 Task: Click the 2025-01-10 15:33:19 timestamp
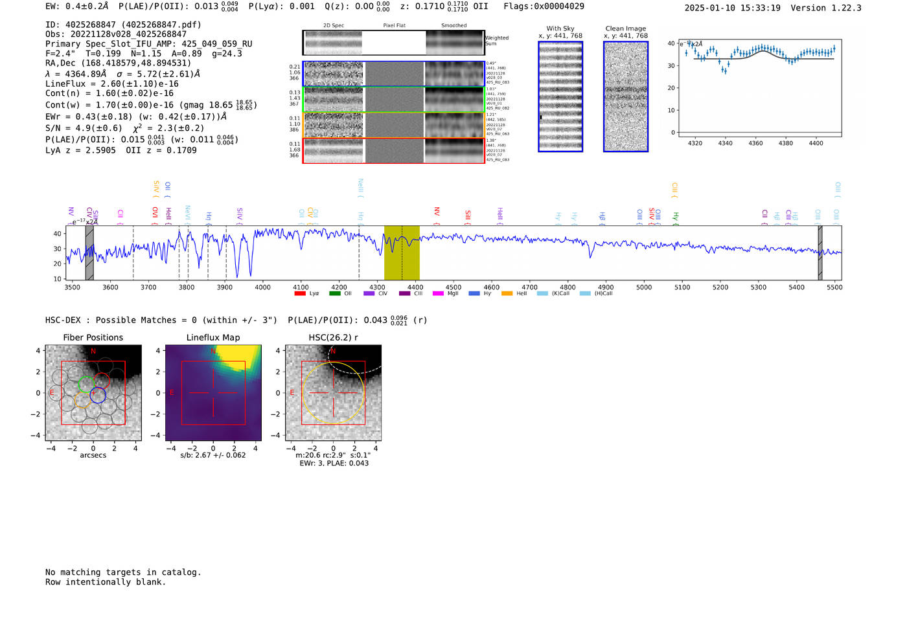(732, 8)
